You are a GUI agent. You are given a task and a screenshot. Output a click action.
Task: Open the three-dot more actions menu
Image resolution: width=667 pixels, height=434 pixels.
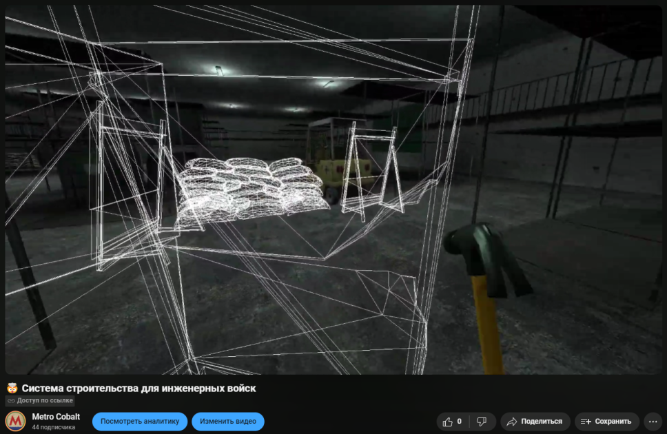(x=653, y=422)
